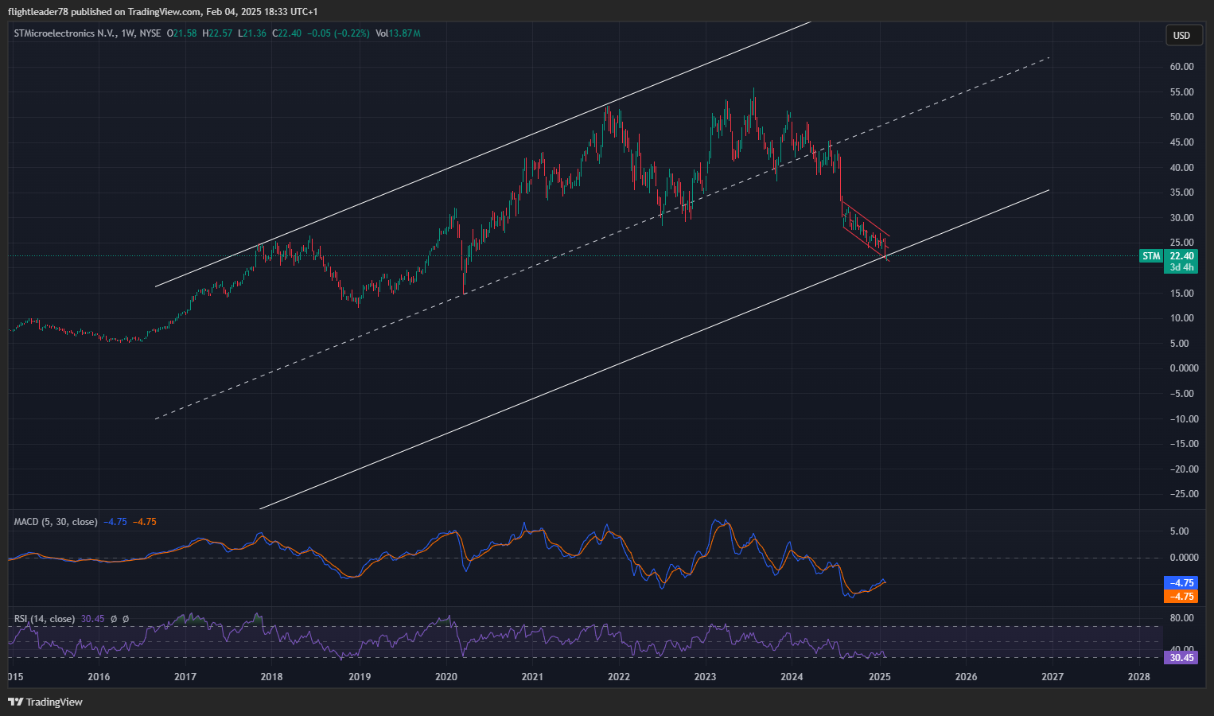Image resolution: width=1214 pixels, height=716 pixels.
Task: Click the 40.00 price axis label
Action: point(1181,168)
